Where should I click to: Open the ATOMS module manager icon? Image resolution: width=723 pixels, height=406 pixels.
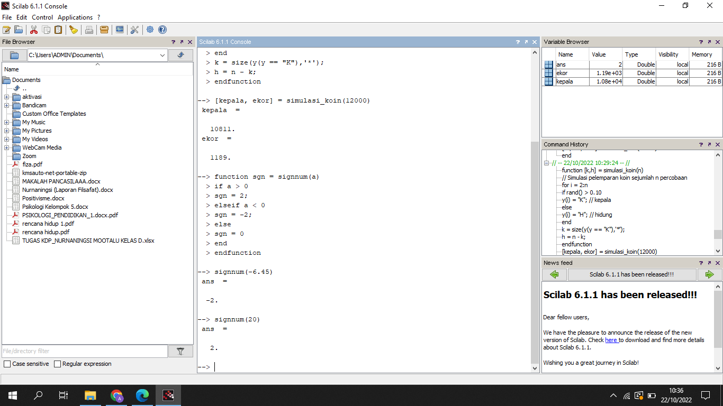[x=104, y=30]
